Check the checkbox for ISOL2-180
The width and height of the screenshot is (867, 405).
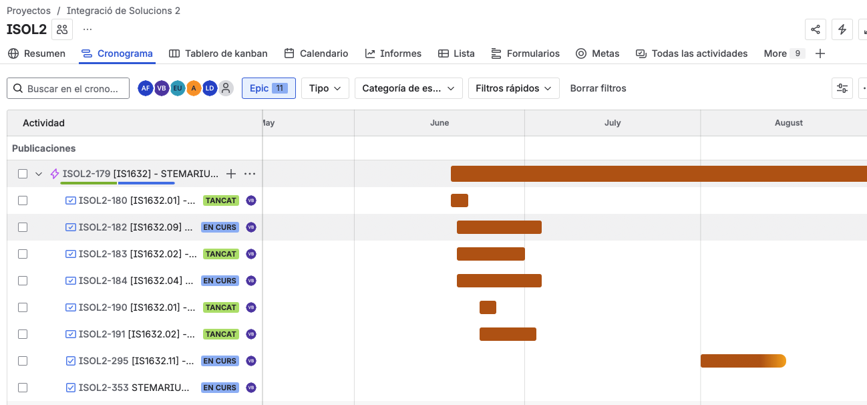coord(23,200)
